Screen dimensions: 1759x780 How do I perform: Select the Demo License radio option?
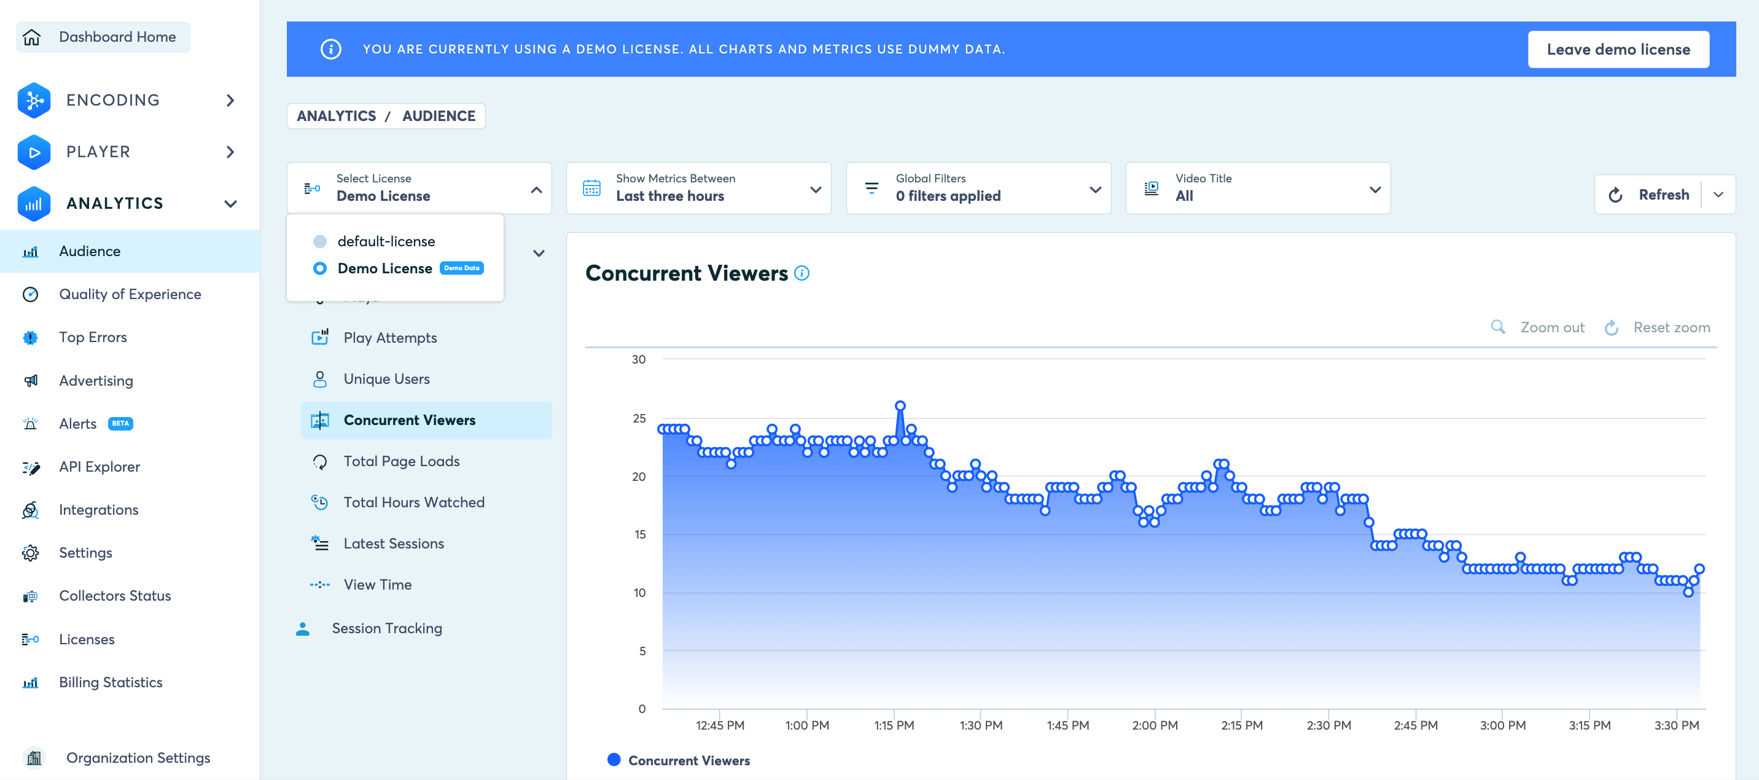[x=319, y=268]
